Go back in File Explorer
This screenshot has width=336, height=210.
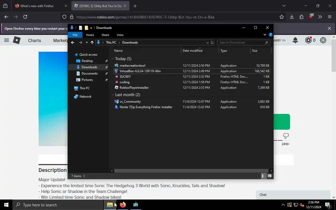point(73,43)
